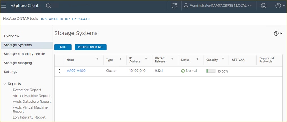Filter the Capacity column
287x122 pixels.
click(223, 59)
